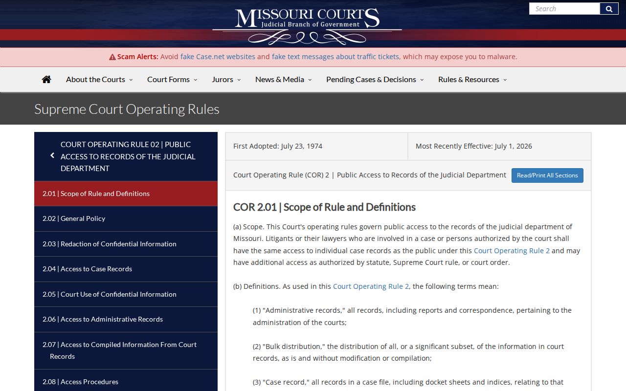Open the fake Case.net websites link
The width and height of the screenshot is (626, 391).
pos(218,57)
